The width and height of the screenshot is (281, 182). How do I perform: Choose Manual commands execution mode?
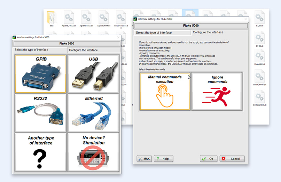tap(165, 92)
